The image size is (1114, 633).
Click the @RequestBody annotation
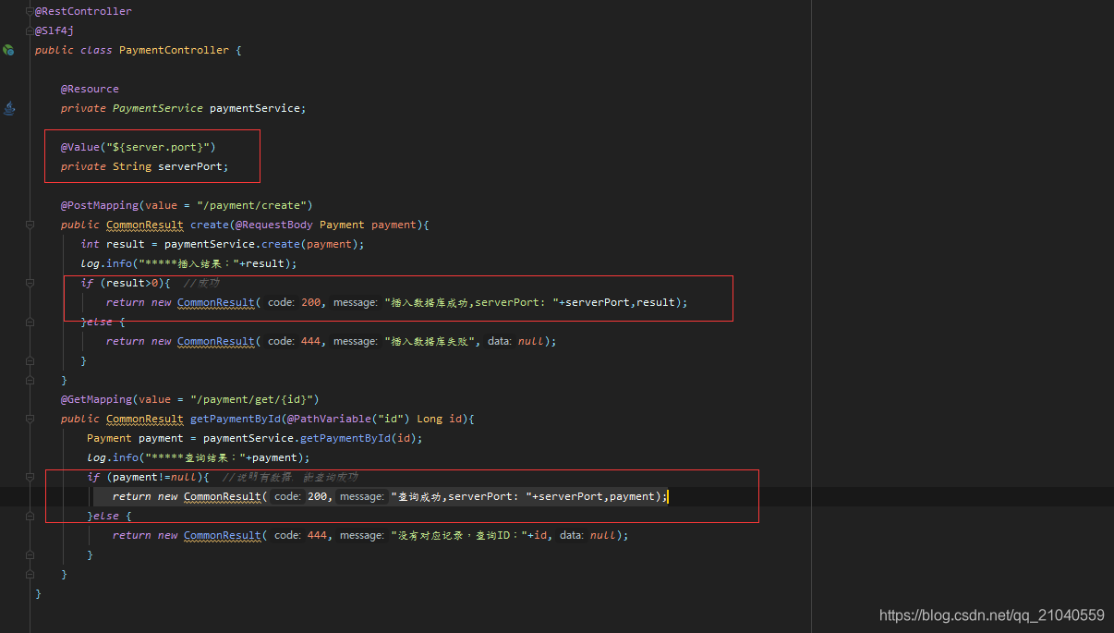[x=274, y=225]
